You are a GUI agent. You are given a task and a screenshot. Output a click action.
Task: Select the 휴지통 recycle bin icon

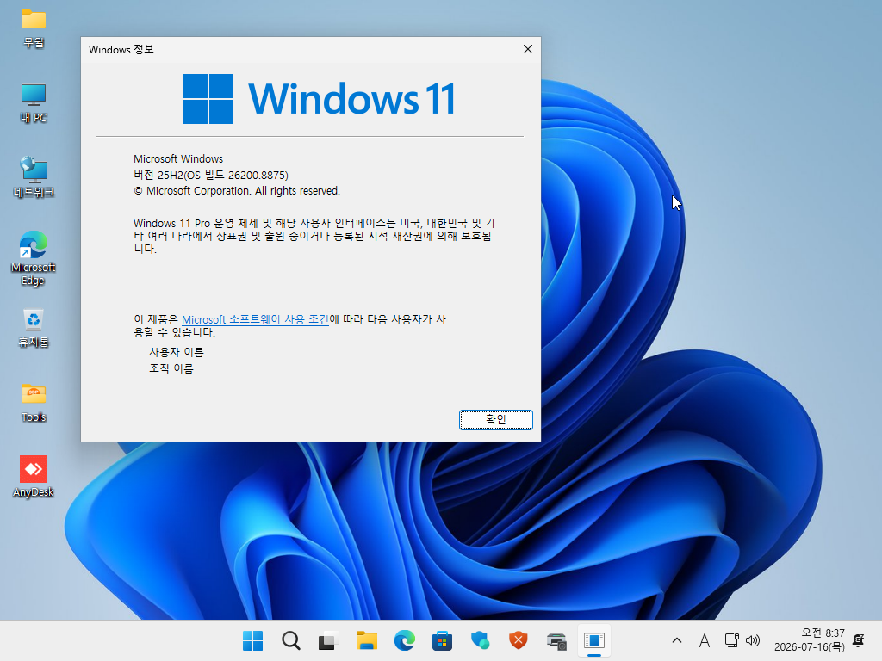click(34, 328)
